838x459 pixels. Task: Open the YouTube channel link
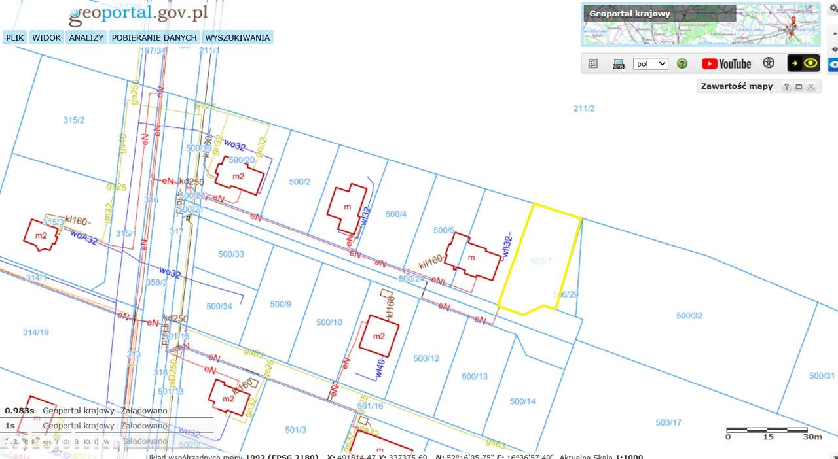[727, 63]
